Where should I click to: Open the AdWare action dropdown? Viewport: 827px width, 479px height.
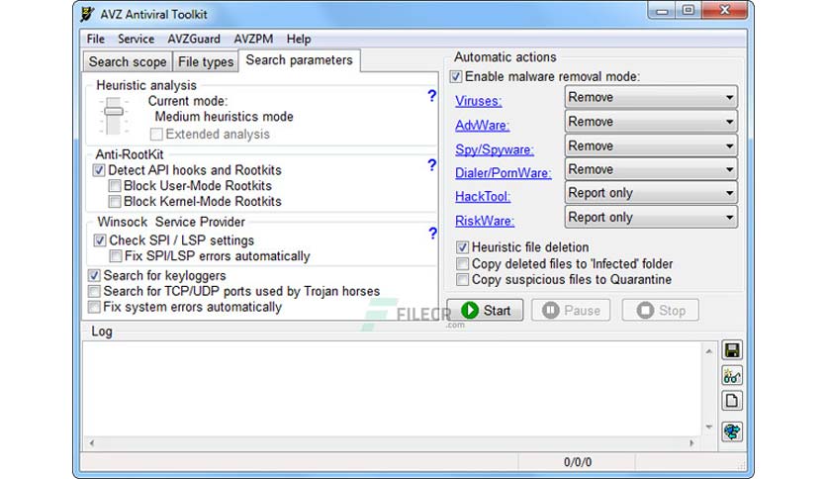651,122
